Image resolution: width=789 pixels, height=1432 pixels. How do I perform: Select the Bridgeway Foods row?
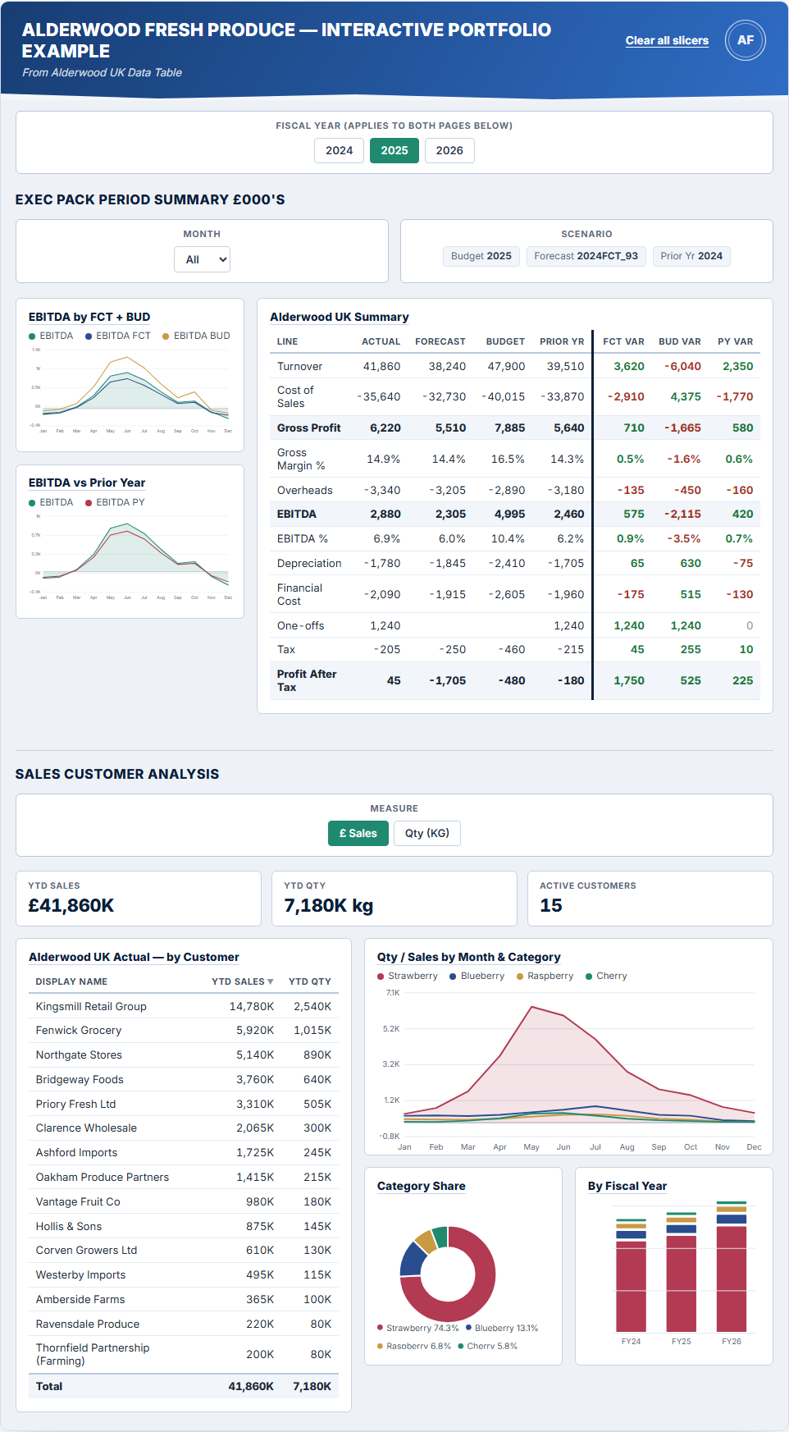[x=184, y=1079]
